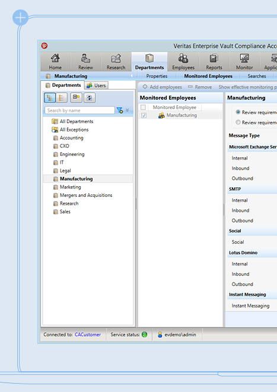The width and height of the screenshot is (277, 392).
Task: Select the IT department
Action: (62, 162)
